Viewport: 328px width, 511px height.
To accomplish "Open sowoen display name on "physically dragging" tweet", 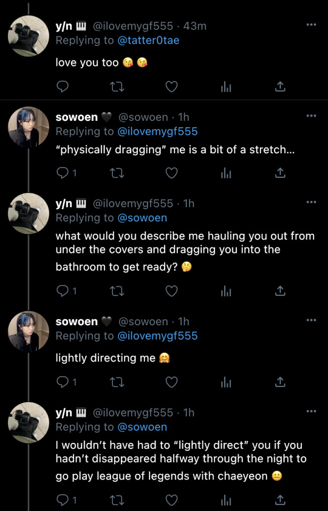I will point(77,117).
